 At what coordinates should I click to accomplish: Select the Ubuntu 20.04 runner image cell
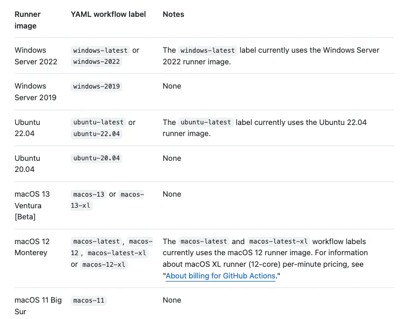(27, 163)
